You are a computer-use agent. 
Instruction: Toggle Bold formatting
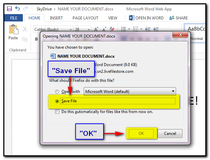(36, 39)
